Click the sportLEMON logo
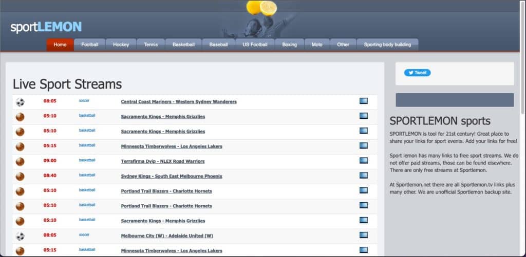526x257 pixels. point(46,27)
